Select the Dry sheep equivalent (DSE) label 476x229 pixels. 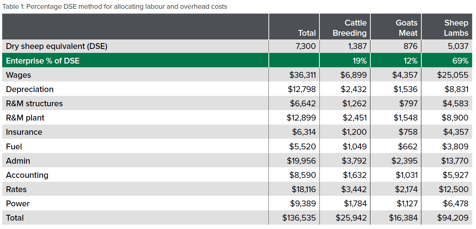pyautogui.click(x=56, y=46)
